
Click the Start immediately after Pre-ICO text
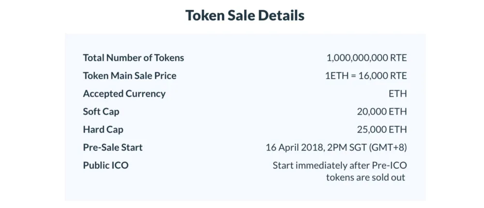(x=340, y=165)
